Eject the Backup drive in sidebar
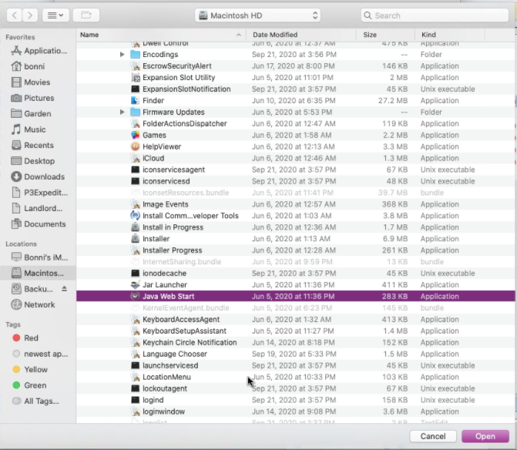The width and height of the screenshot is (517, 450). [65, 289]
